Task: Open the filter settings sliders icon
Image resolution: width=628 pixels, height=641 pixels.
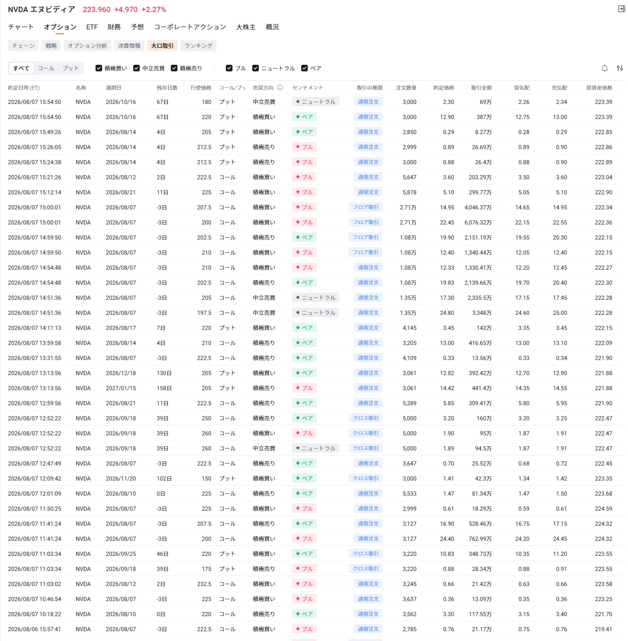Action: click(x=620, y=68)
